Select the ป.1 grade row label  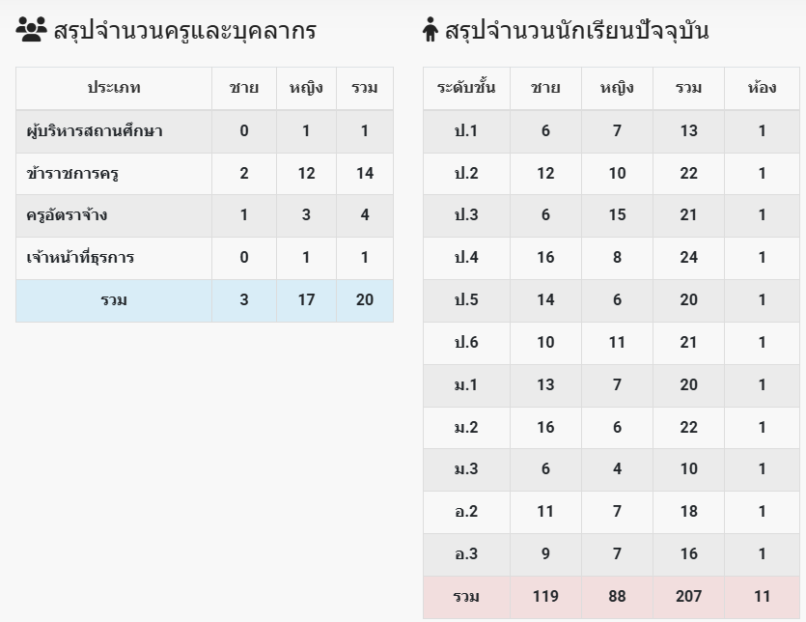[x=466, y=130]
